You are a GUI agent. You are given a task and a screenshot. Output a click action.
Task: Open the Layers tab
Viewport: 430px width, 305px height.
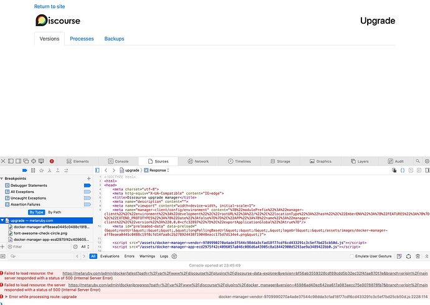360,161
